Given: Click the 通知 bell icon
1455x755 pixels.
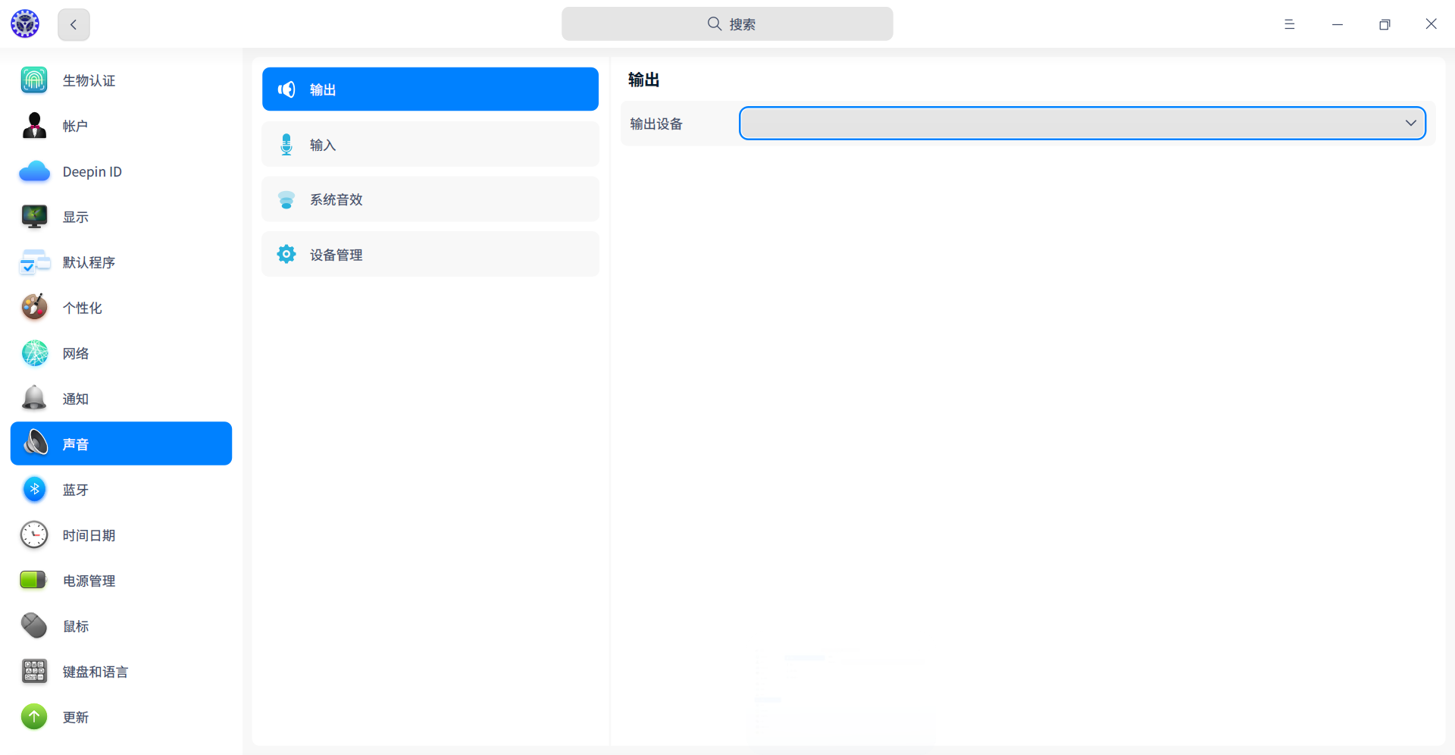Looking at the screenshot, I should point(34,398).
